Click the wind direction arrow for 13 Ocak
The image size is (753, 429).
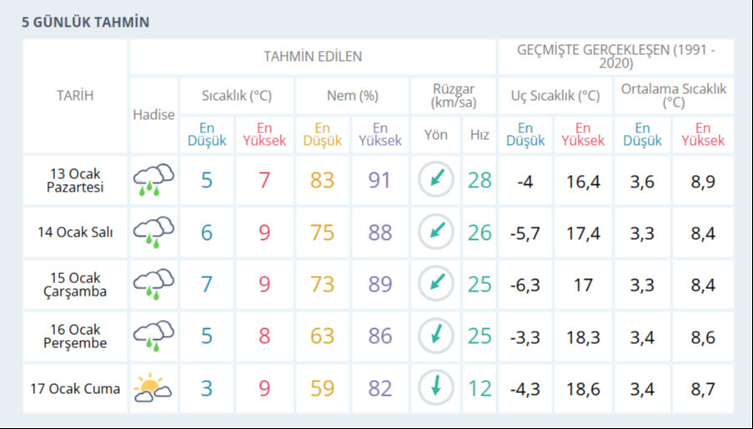coord(436,179)
